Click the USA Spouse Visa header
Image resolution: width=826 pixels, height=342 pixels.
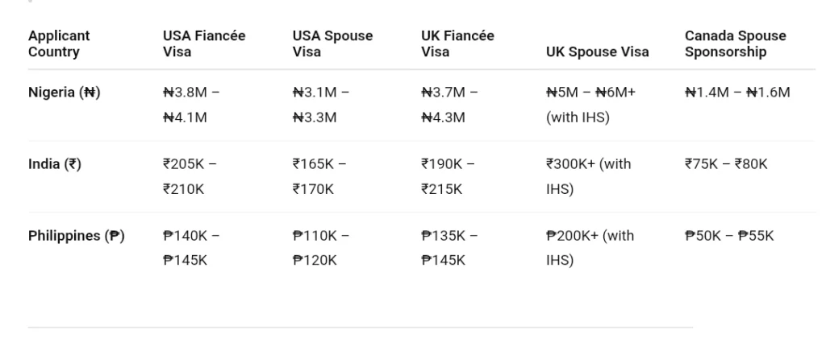[332, 43]
